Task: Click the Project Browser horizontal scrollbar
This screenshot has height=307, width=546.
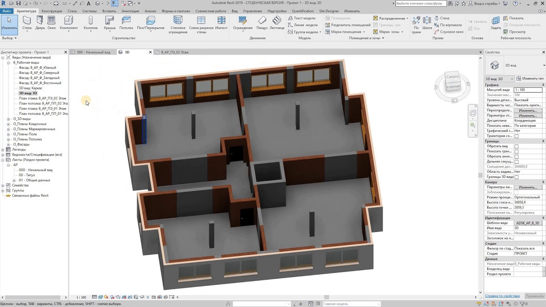Action: click(34, 297)
